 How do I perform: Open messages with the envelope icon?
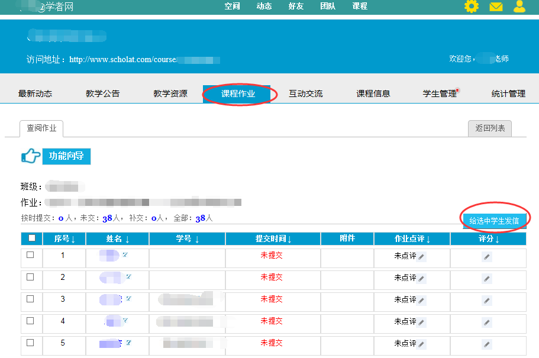496,7
